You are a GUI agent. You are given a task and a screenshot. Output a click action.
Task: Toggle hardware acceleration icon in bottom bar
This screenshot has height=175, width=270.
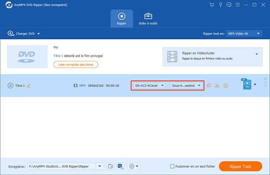120,166
